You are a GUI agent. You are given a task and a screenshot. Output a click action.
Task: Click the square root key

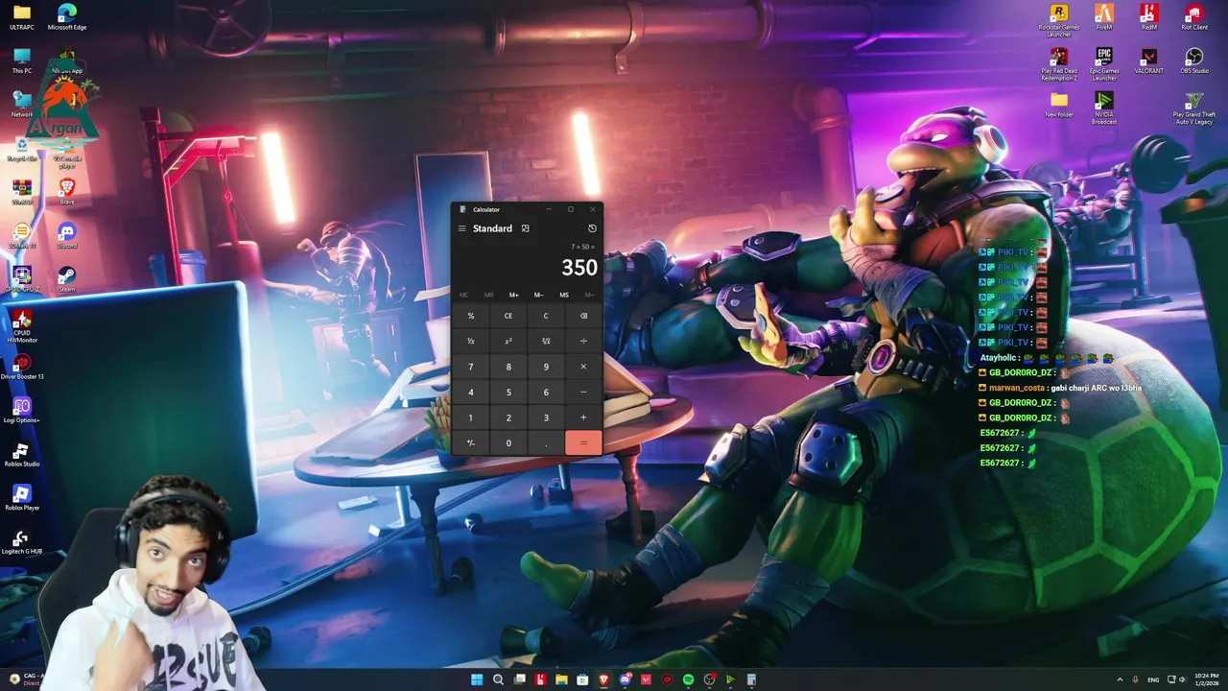point(546,341)
